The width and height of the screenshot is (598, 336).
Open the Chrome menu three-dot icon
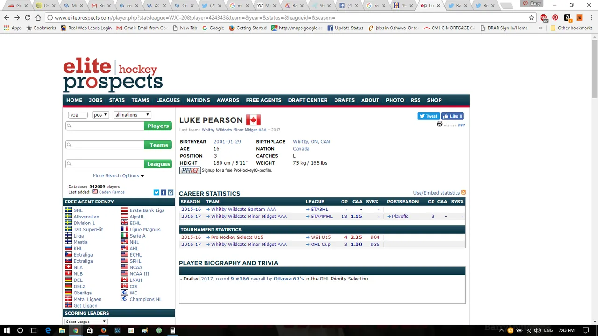(x=591, y=18)
